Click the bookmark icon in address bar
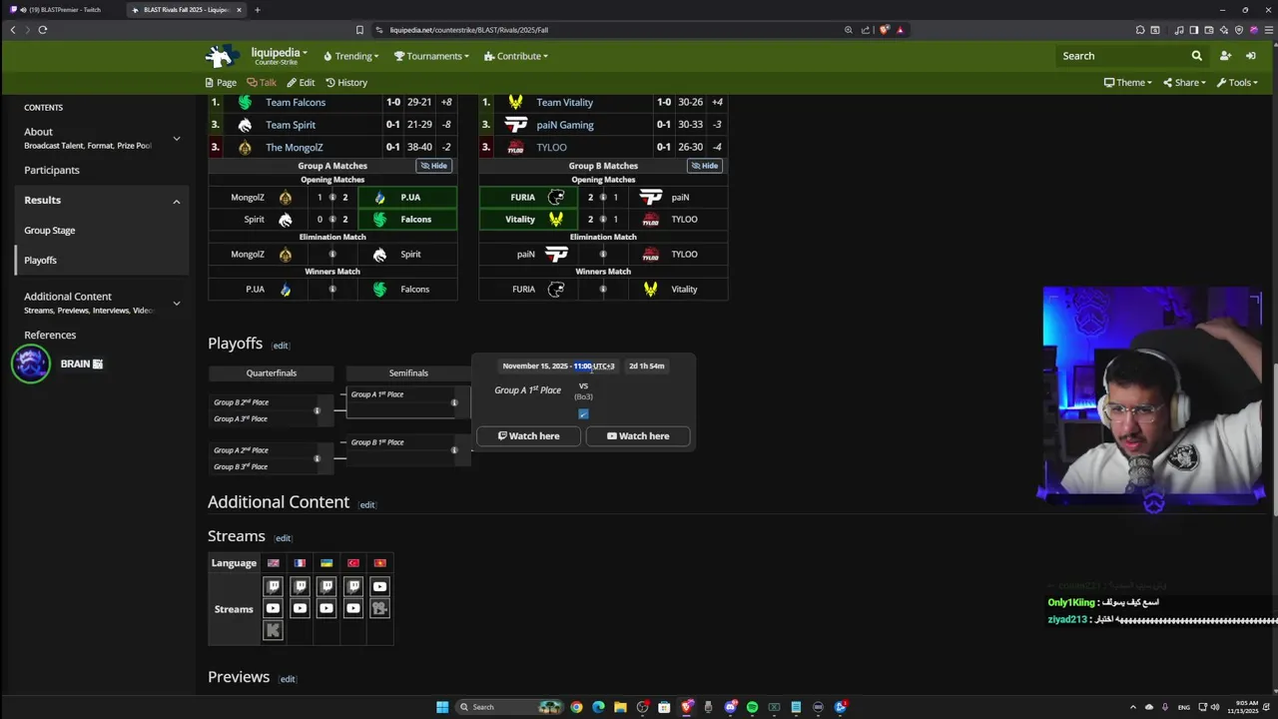Image resolution: width=1278 pixels, height=719 pixels. pyautogui.click(x=359, y=30)
